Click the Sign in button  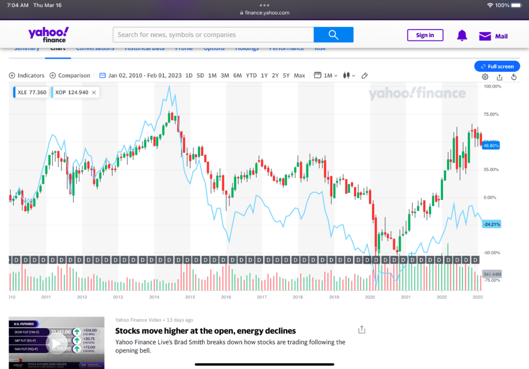[x=425, y=35]
